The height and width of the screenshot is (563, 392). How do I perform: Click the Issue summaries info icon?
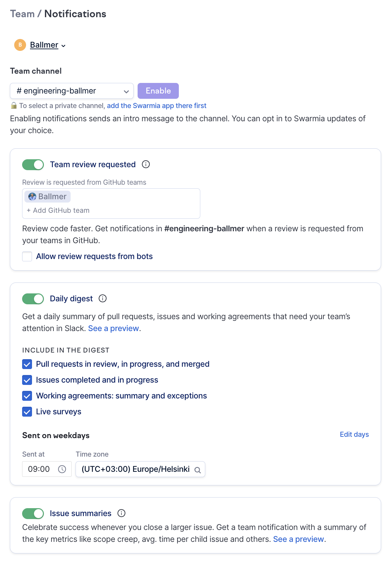tap(121, 513)
